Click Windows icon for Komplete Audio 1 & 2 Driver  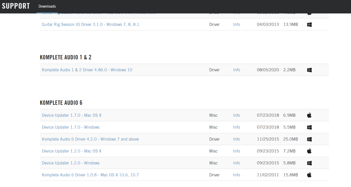coord(309,70)
